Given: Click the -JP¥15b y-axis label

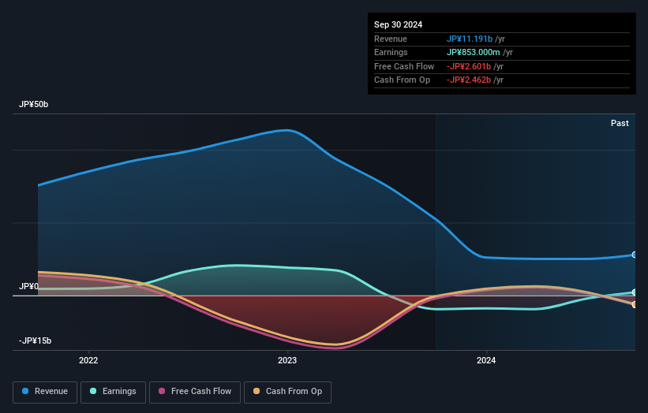Looking at the screenshot, I should 36,340.
